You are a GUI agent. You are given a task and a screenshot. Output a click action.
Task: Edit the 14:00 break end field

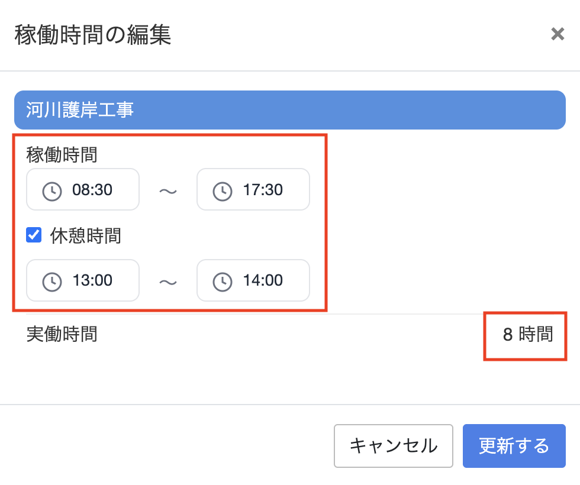[x=253, y=280]
